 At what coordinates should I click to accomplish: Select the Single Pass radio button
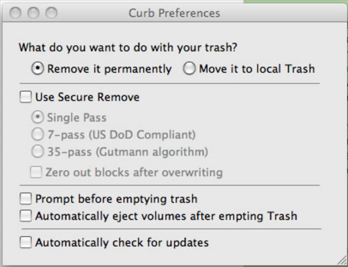tap(38, 117)
